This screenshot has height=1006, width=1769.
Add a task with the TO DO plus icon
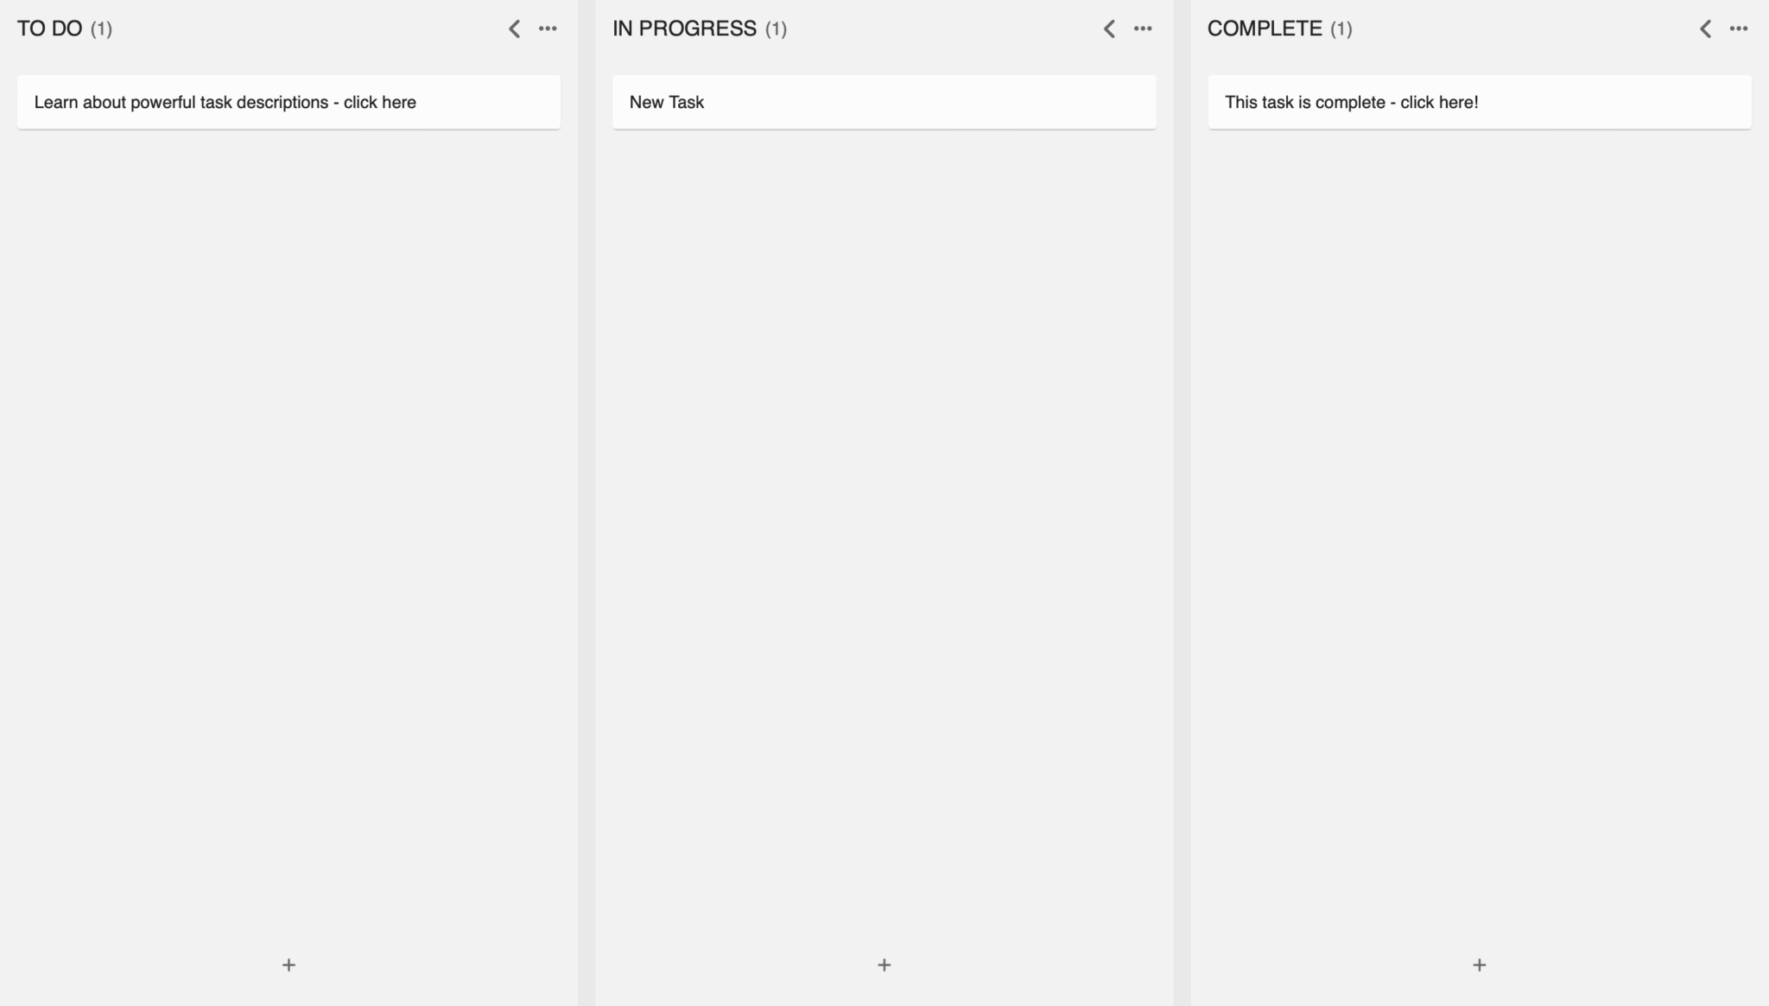pyautogui.click(x=288, y=965)
